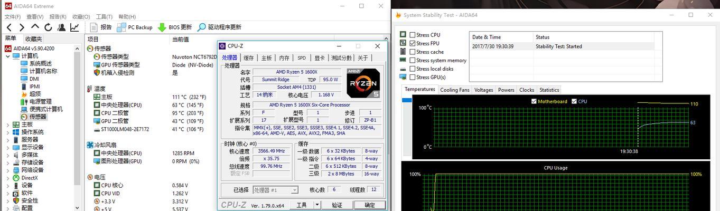Click the 工具 button in CPU-Z
Screen dimensions: 720x211
click(302, 205)
